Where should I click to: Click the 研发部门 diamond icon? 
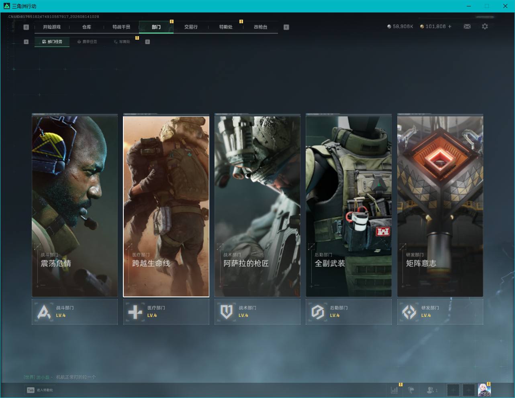click(x=409, y=312)
